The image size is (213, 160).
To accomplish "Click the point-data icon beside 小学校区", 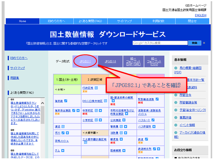I will pos(100,120).
